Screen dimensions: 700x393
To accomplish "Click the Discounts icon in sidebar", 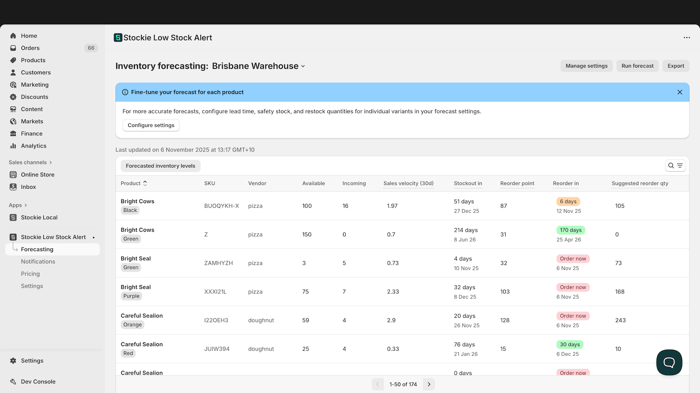I will (13, 97).
